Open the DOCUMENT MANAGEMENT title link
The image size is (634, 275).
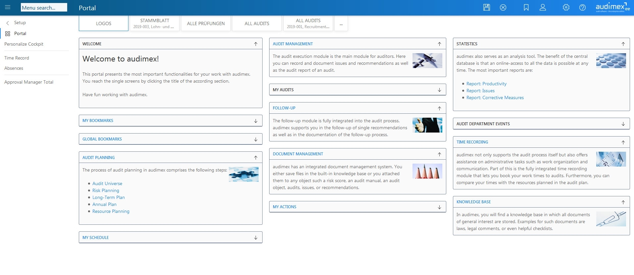click(x=298, y=154)
